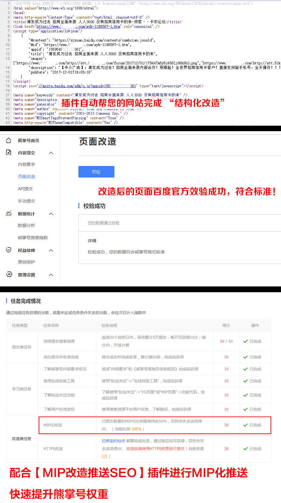The width and height of the screenshot is (281, 503).
Task: Click the canonical link URL in line 6
Action: coord(78,27)
